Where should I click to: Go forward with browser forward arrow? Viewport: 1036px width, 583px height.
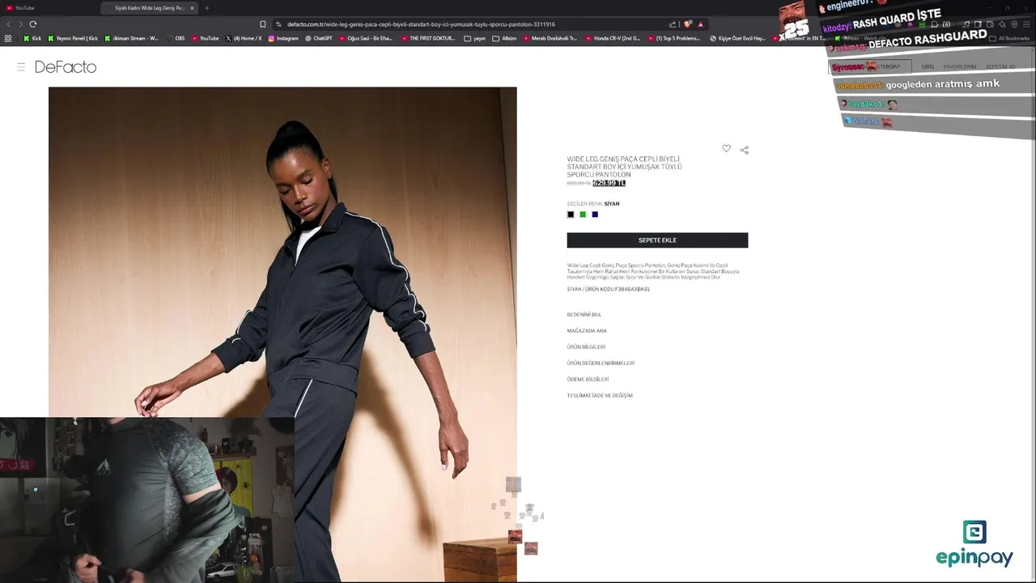pyautogui.click(x=21, y=24)
